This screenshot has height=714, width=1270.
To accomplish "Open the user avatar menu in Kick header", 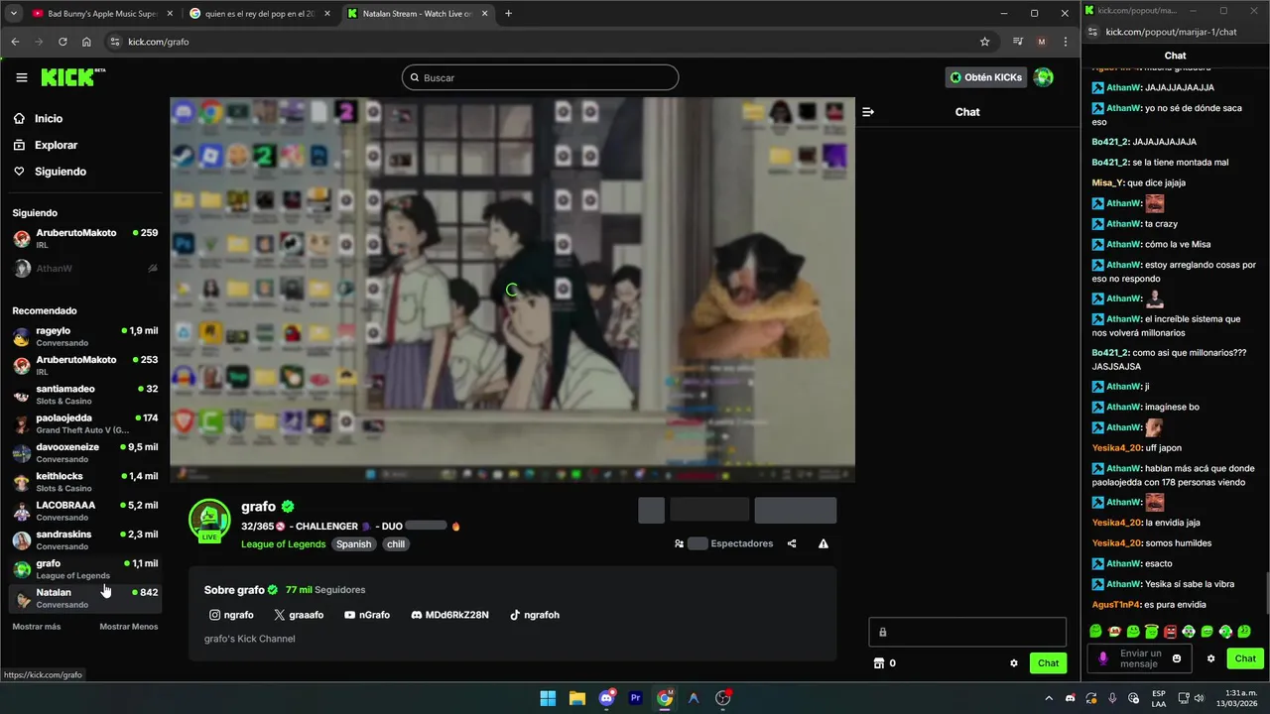I will point(1043,77).
